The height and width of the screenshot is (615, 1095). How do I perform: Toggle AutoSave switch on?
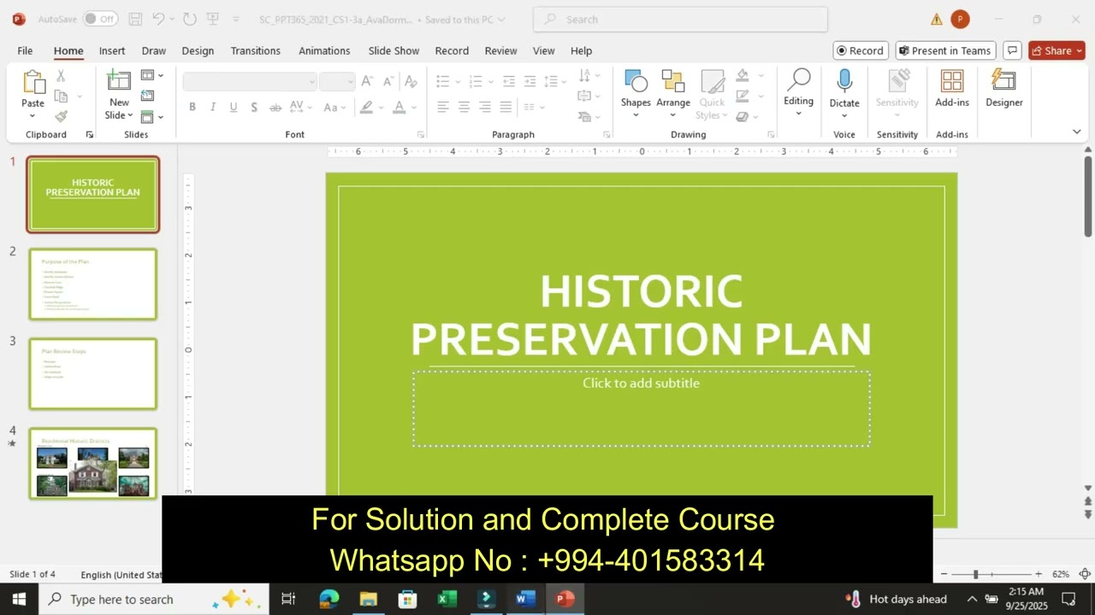[100, 19]
